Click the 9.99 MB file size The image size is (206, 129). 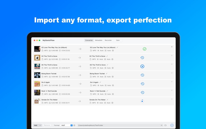55,68
